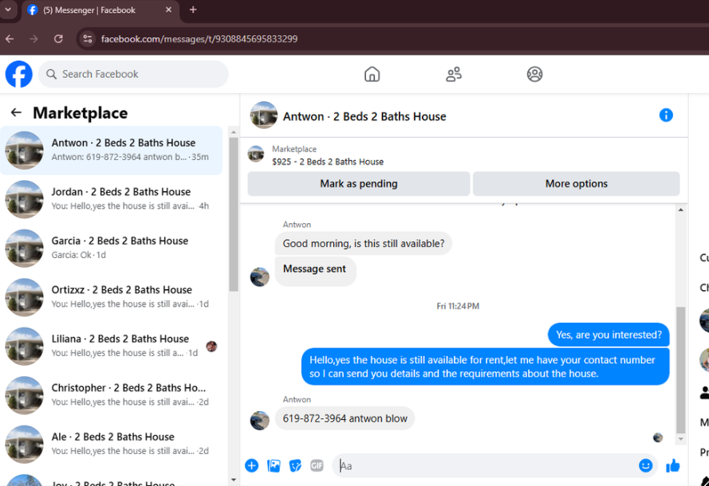Screen dimensions: 709x486
Task: Open Jordan conversation in list
Action: [111, 199]
